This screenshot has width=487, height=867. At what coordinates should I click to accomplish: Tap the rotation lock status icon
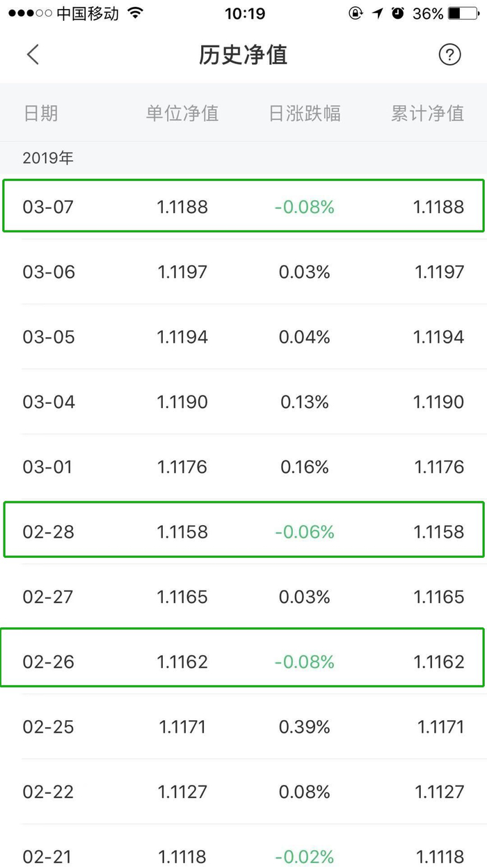coord(356,13)
